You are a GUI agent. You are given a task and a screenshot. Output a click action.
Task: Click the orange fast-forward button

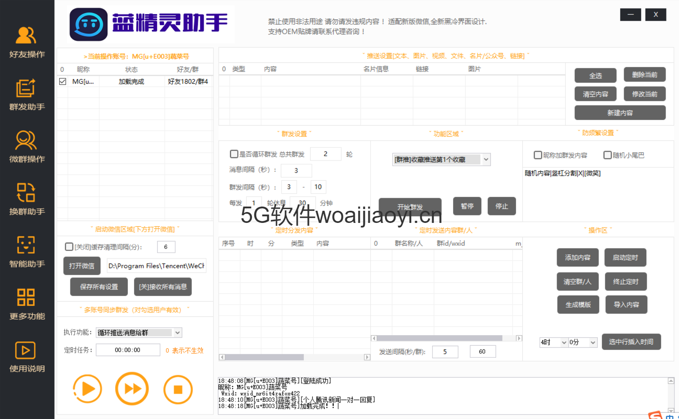[x=132, y=389]
